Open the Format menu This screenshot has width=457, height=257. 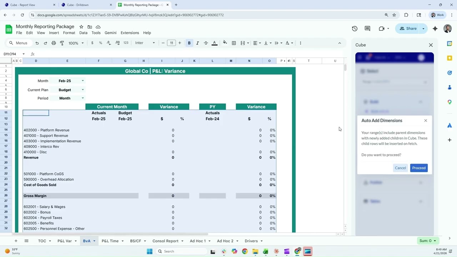[x=69, y=32]
